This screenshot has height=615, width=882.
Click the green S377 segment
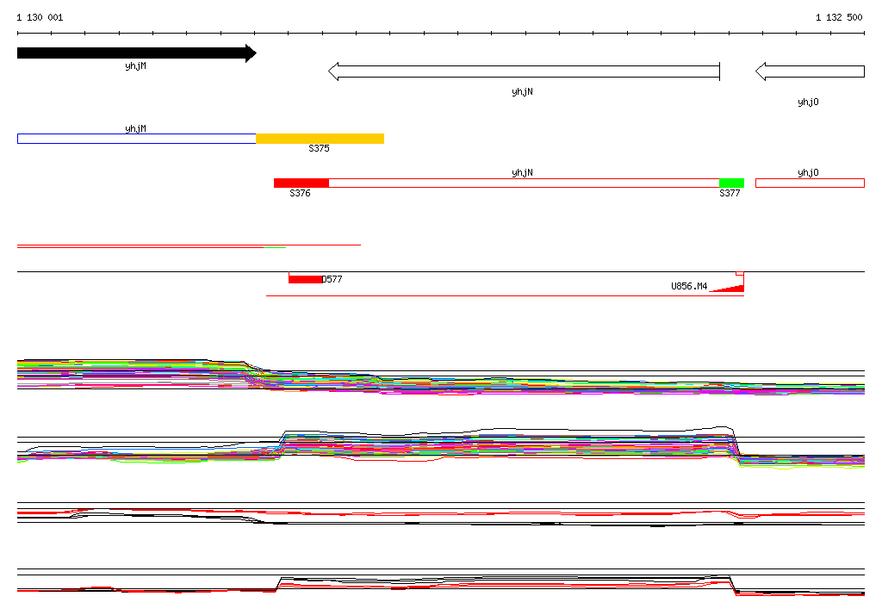point(732,183)
